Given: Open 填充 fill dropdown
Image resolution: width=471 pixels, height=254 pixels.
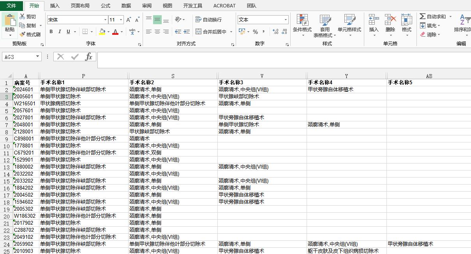Looking at the screenshot, I should 430,25.
